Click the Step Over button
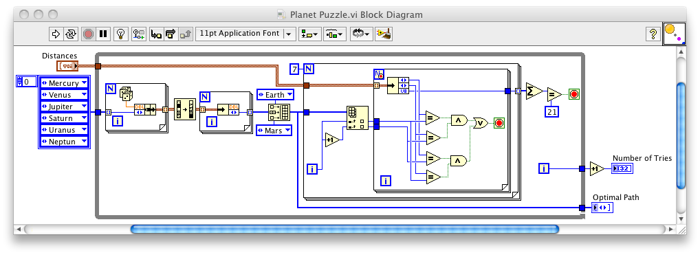This screenshot has height=255, width=700. (x=171, y=34)
